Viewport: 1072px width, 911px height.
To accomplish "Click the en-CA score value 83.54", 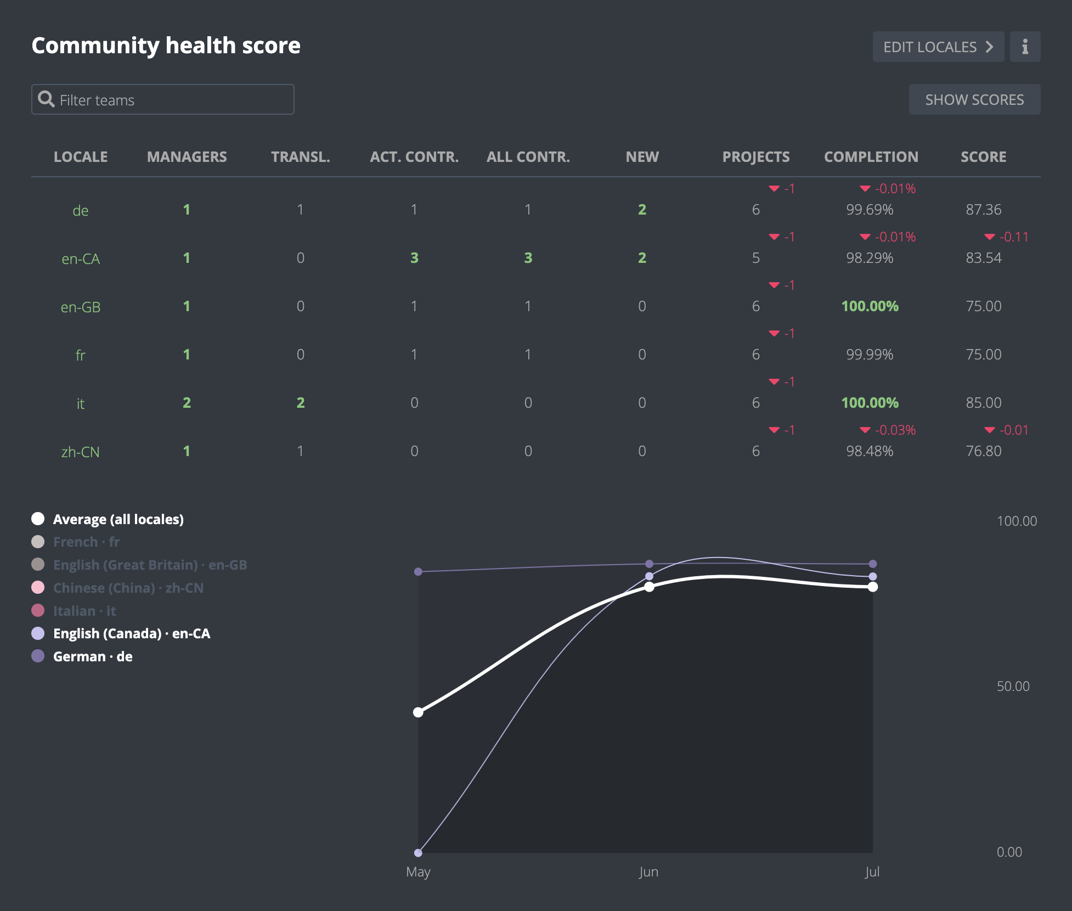I will click(984, 258).
